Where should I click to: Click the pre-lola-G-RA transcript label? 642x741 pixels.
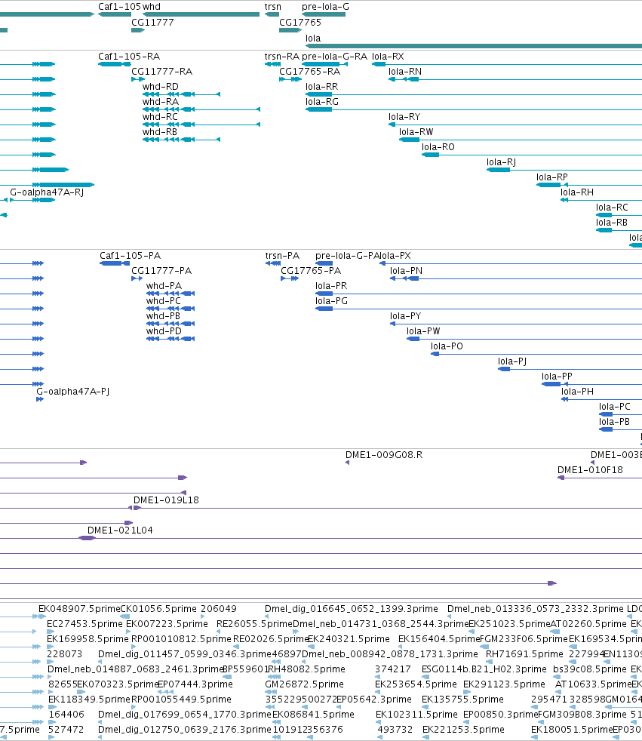pyautogui.click(x=334, y=57)
